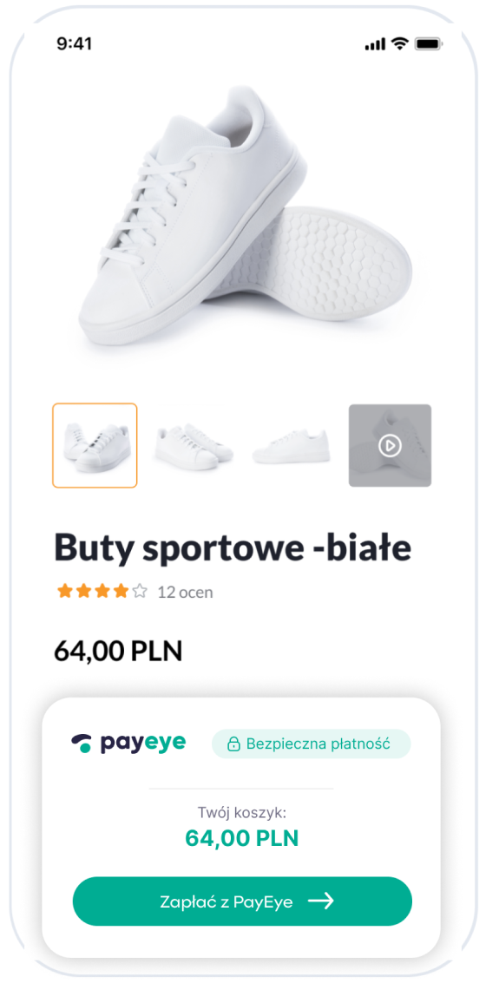View the second shoe pair thumbnail

click(194, 445)
